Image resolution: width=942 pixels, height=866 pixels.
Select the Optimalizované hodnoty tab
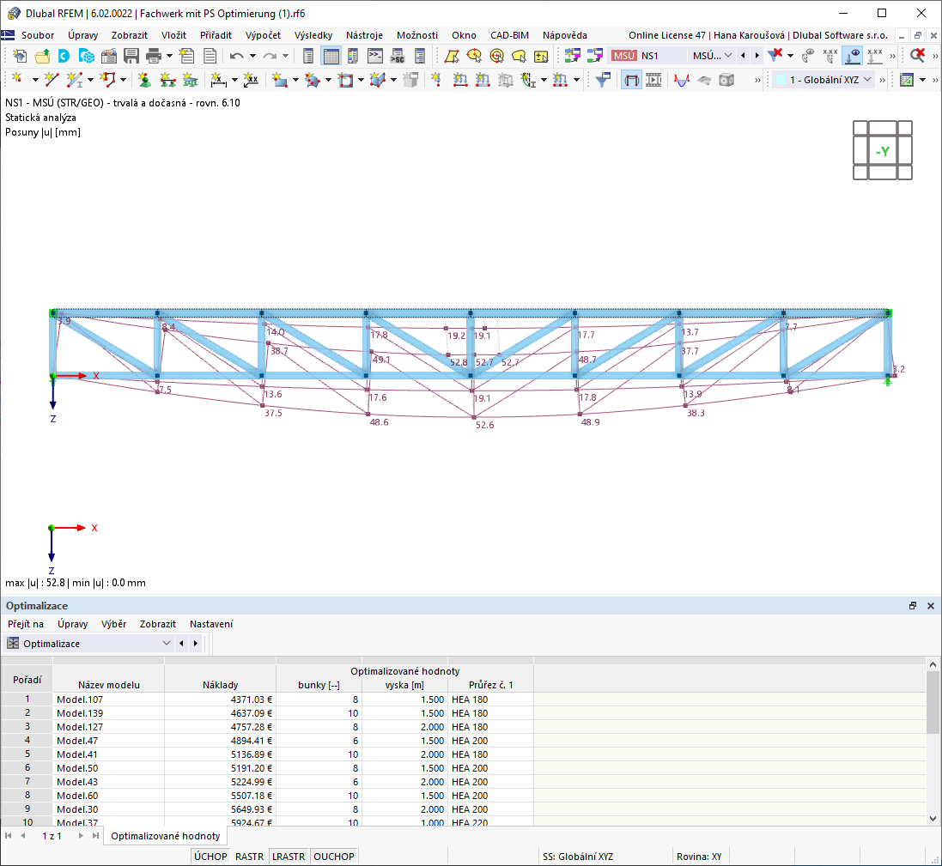[x=165, y=836]
